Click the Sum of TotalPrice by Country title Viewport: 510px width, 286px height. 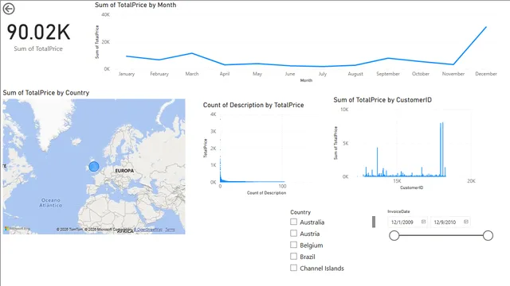(x=46, y=93)
